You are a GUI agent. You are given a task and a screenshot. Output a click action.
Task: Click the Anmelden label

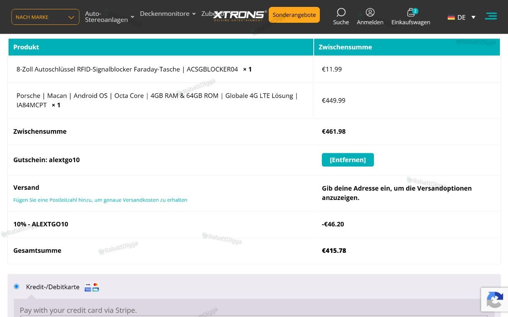point(370,22)
